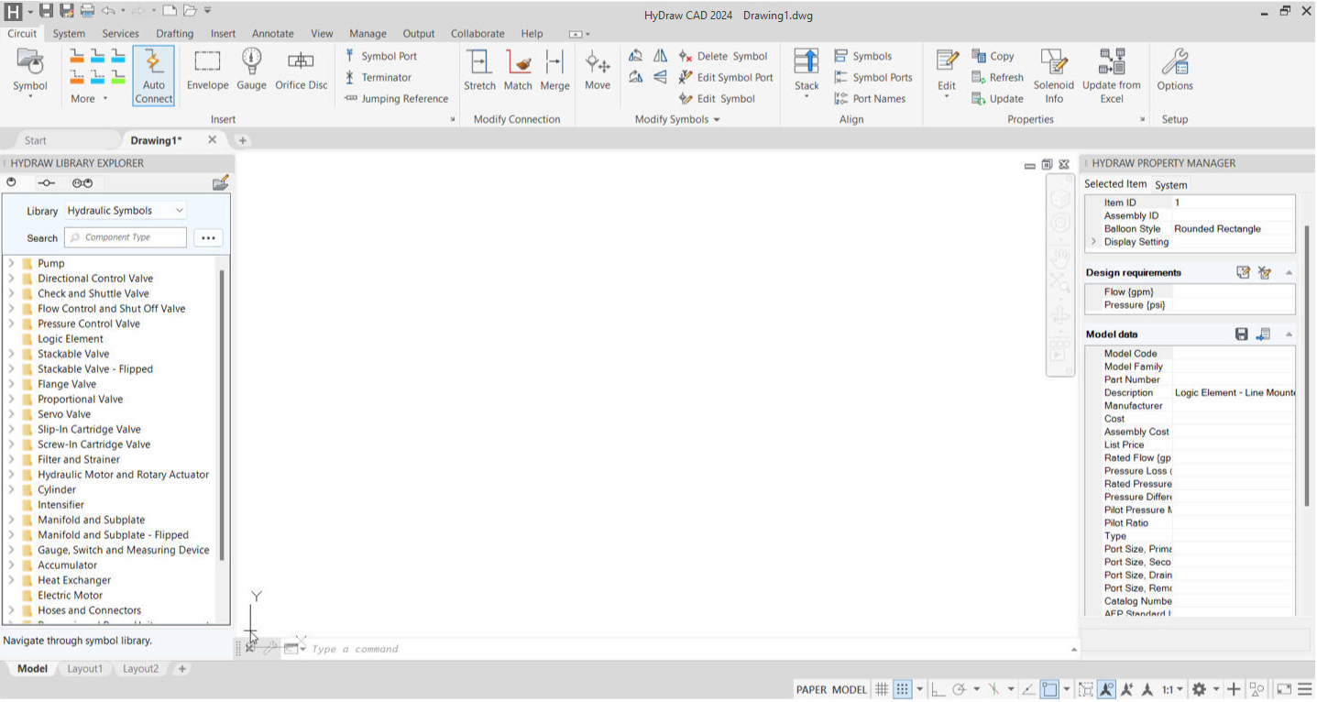This screenshot has height=702, width=1317.
Task: Click Update properties
Action: point(997,99)
